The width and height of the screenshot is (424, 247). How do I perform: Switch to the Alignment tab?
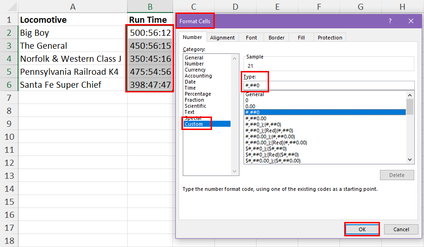(x=222, y=38)
